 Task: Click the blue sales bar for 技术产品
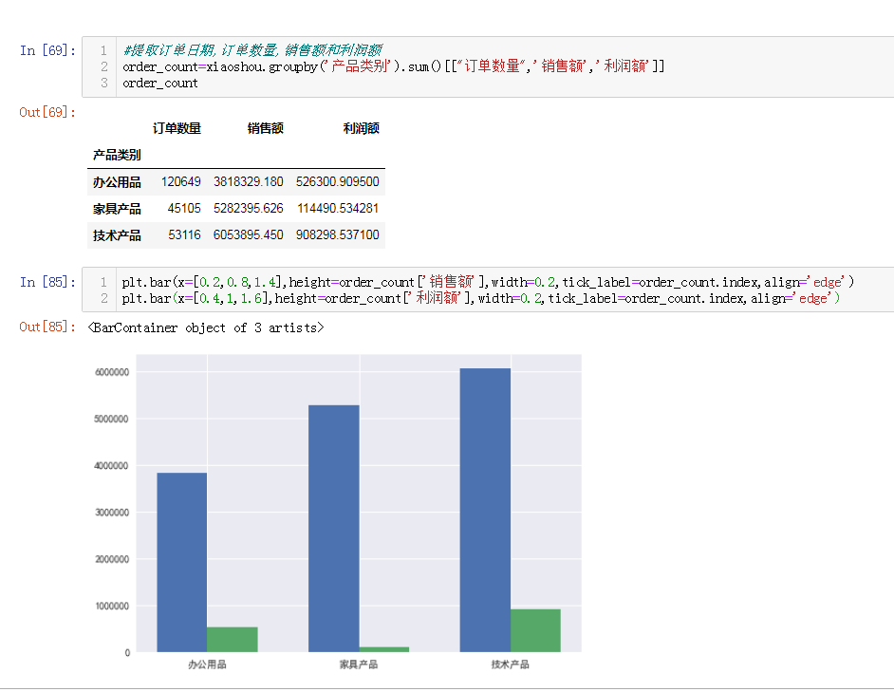(485, 510)
